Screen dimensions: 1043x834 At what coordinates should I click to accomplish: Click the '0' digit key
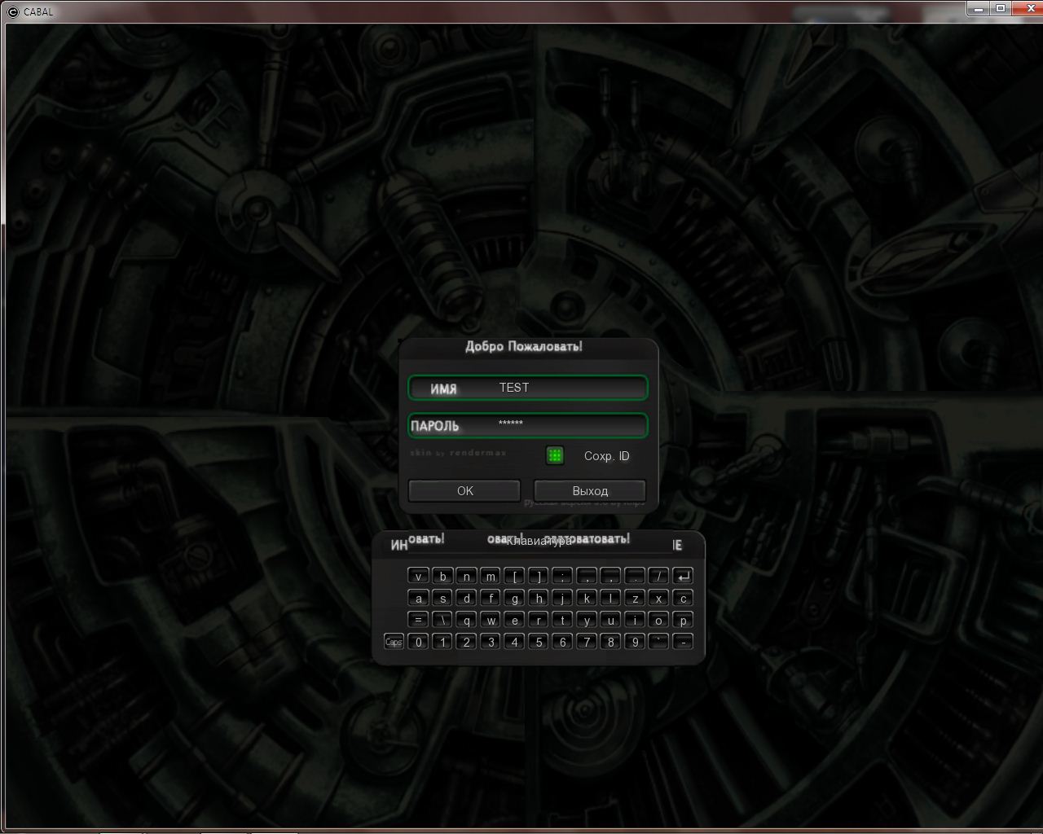coord(418,642)
